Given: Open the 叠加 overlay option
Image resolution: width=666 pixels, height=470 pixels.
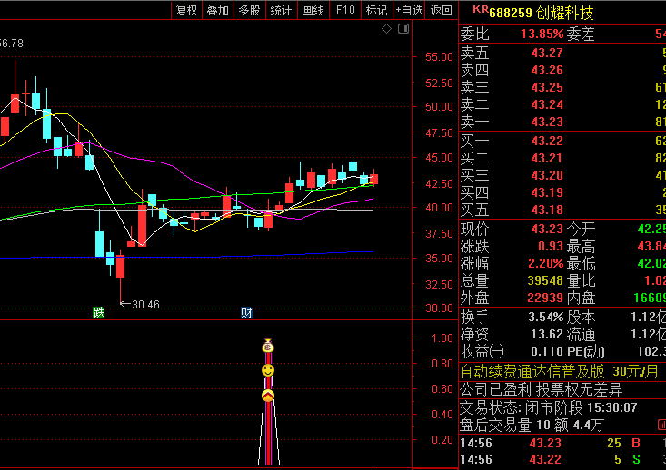Looking at the screenshot, I should click(218, 10).
